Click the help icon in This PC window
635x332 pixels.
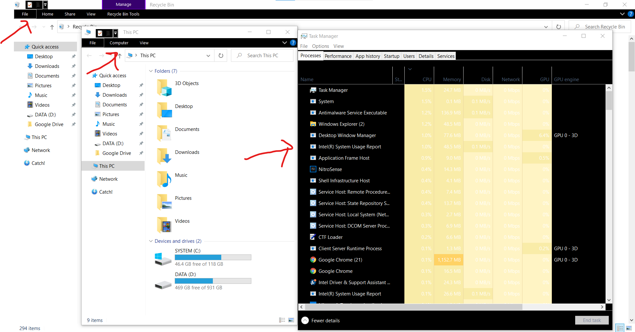(293, 43)
